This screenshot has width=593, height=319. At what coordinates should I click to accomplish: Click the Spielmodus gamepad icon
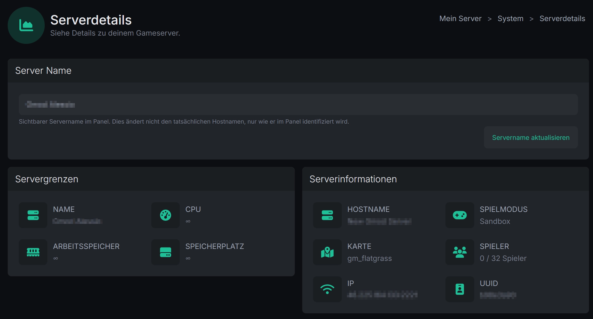[x=460, y=215]
